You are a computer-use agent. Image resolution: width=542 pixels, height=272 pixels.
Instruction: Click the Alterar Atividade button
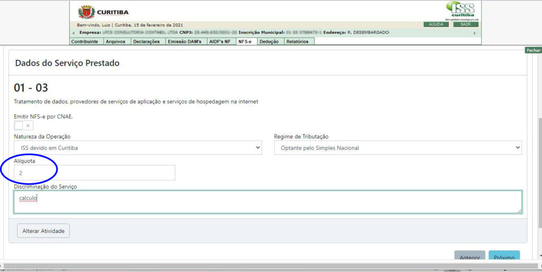(x=43, y=231)
